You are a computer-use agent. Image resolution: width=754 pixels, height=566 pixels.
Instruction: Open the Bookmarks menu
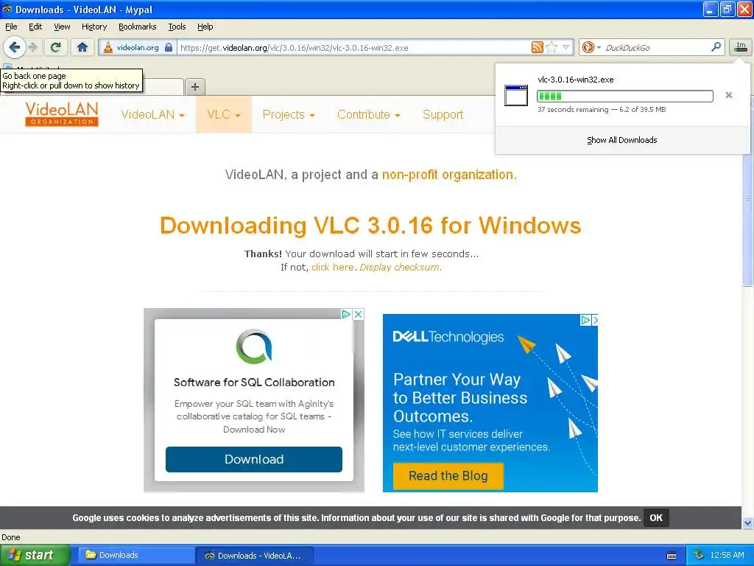[138, 27]
